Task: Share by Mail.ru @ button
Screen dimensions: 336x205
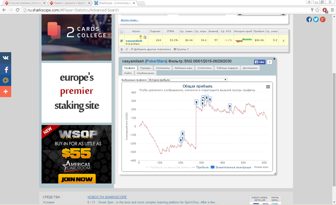Action: tap(6, 80)
